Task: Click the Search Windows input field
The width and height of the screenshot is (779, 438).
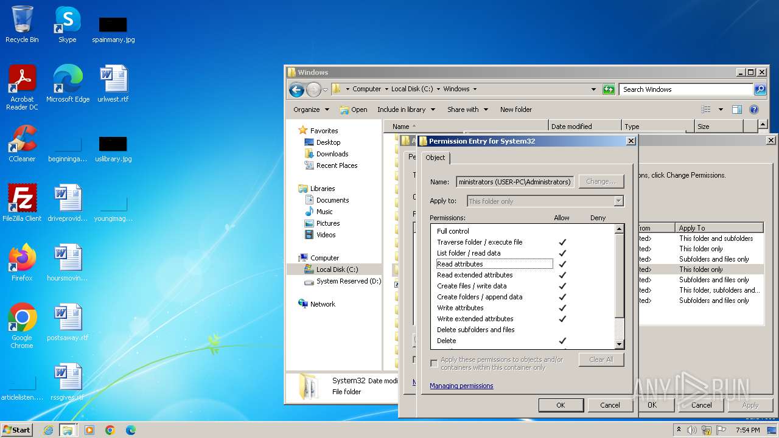Action: [686, 89]
